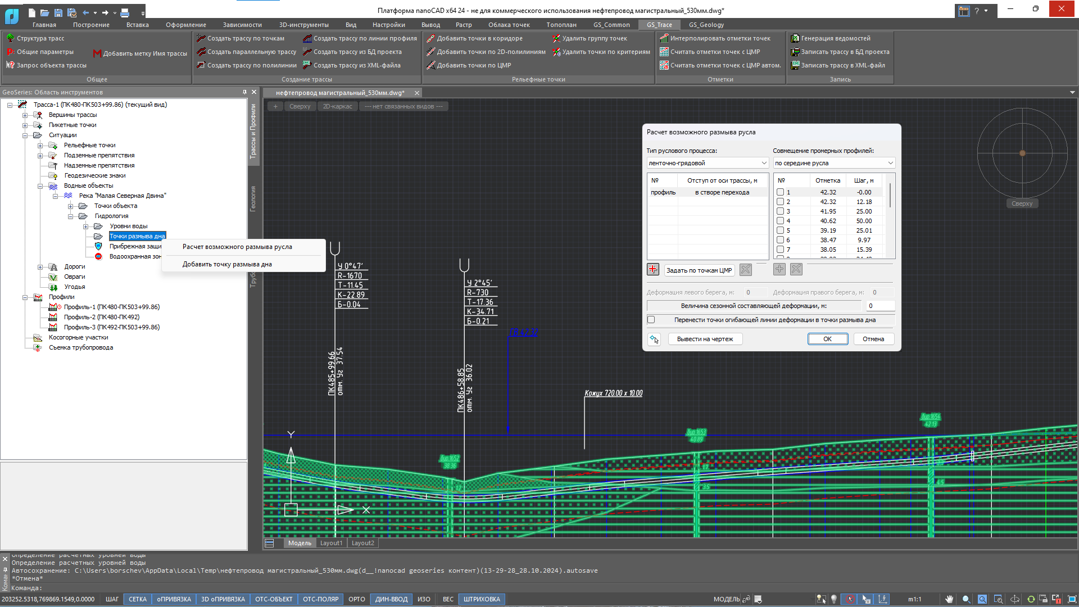Open Совмещение промерных профилей dropdown
This screenshot has height=607, width=1079.
[834, 163]
